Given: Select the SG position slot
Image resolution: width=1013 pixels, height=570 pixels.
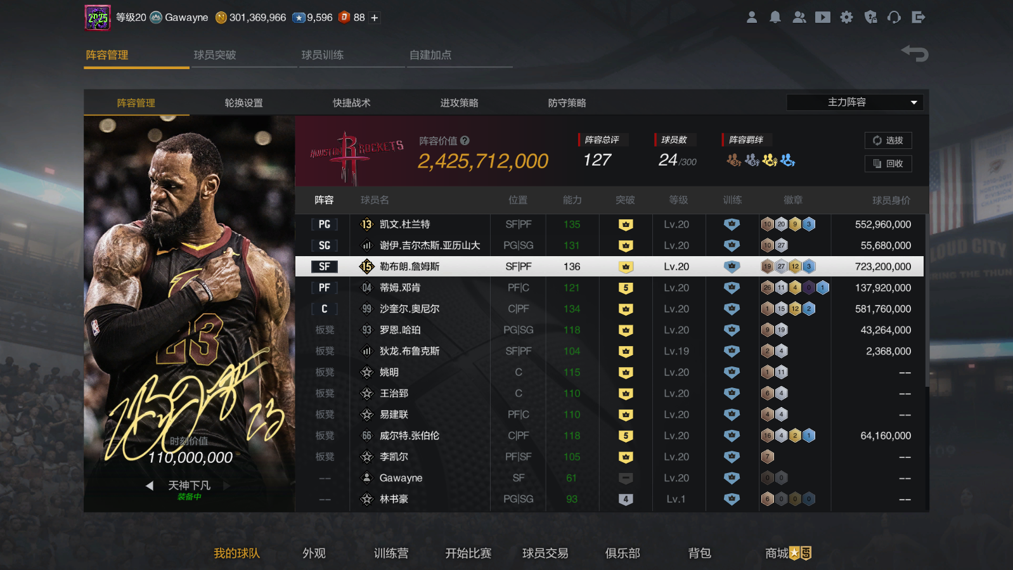Looking at the screenshot, I should pos(325,245).
